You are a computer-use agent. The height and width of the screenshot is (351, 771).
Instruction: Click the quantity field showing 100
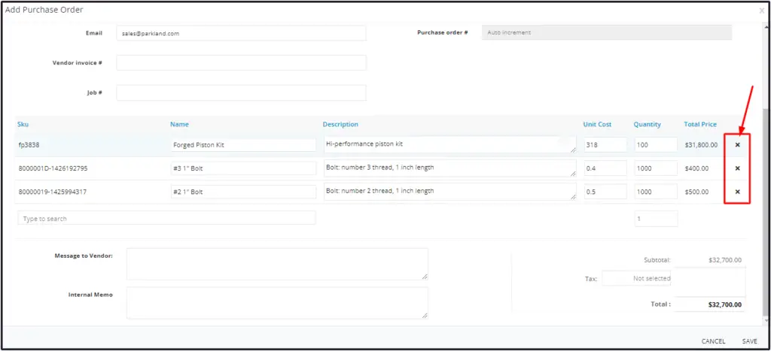coord(656,145)
